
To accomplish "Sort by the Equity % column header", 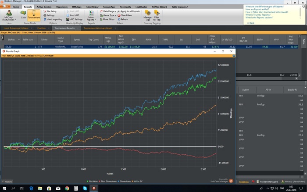I will pos(293,89).
